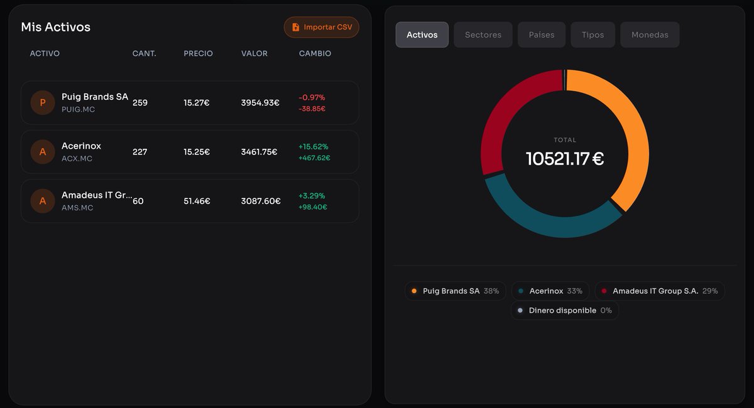Viewport: 754px width, 408px height.
Task: Switch to the Sectores tab
Action: tap(483, 35)
